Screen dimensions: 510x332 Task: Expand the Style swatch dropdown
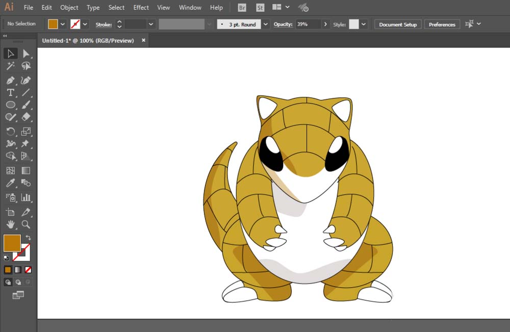click(364, 24)
